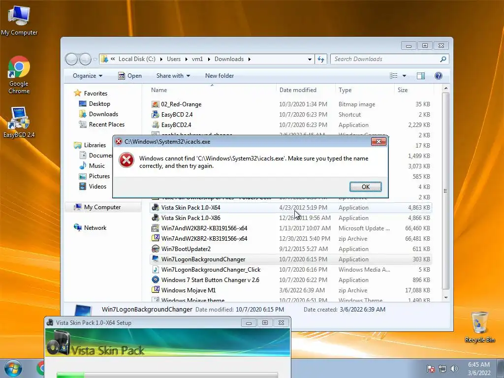Click the Vista Skin Pack setup progress bar

[x=167, y=375]
